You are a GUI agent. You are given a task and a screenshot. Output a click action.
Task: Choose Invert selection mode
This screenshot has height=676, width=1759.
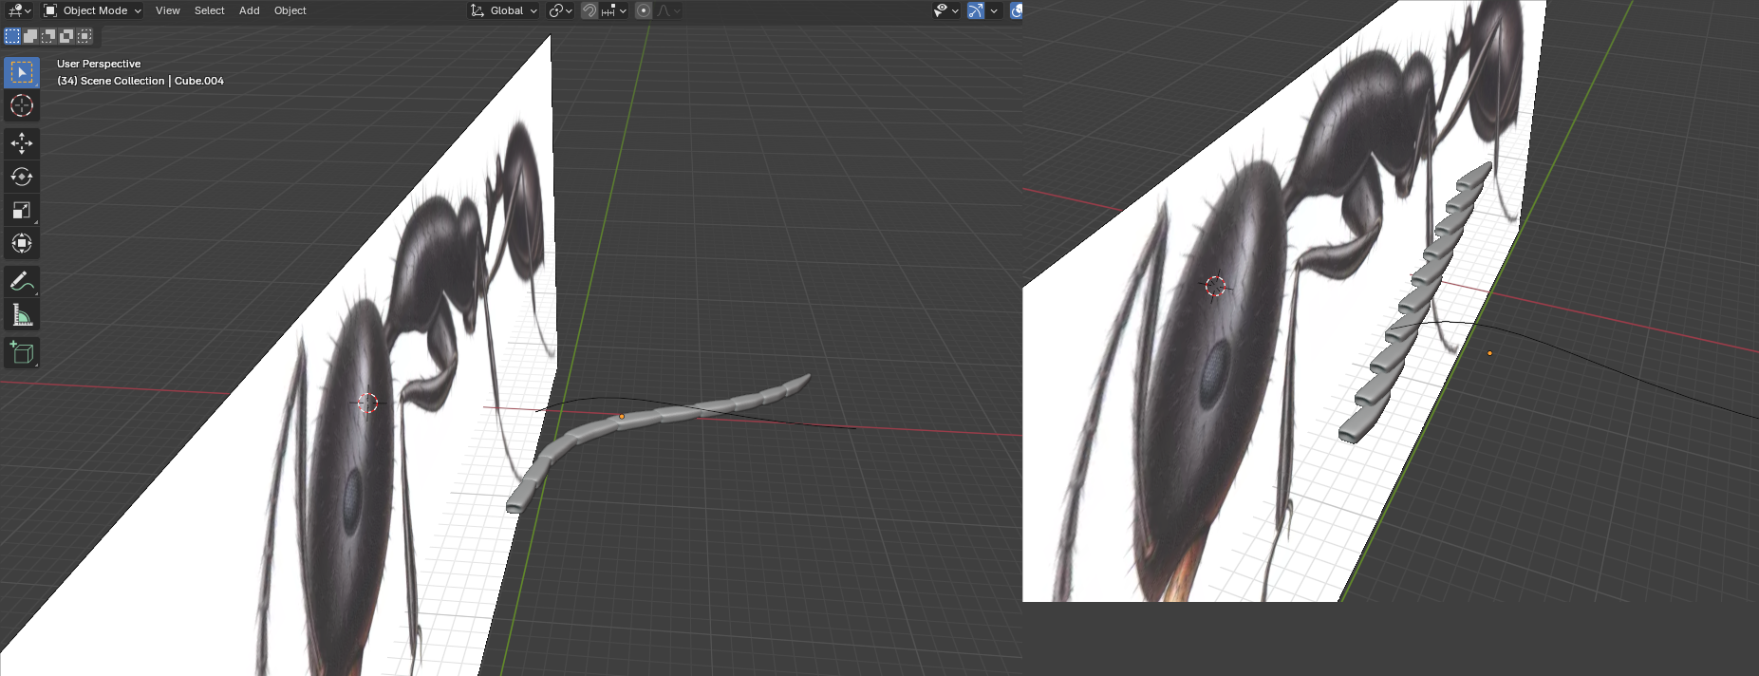click(66, 36)
